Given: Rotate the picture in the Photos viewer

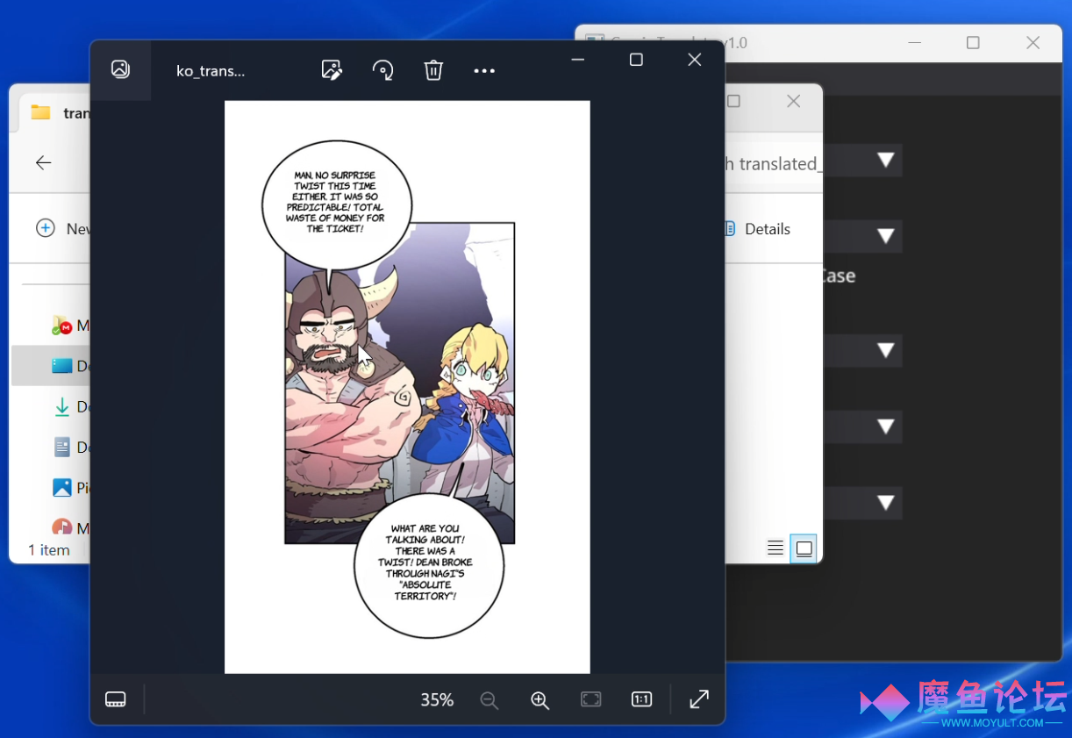Looking at the screenshot, I should point(382,70).
